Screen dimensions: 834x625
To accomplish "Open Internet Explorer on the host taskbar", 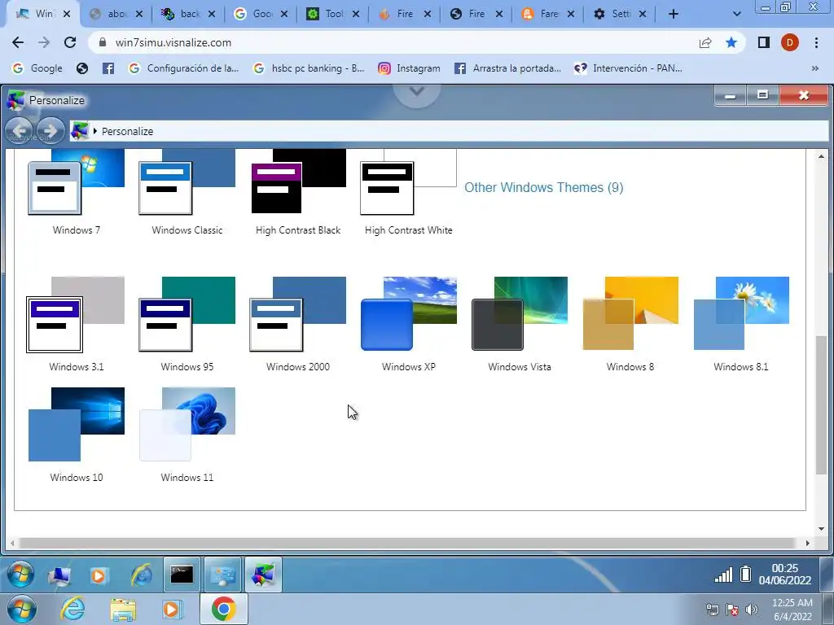I will tap(72, 609).
